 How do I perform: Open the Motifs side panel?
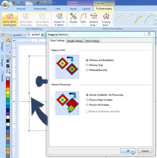coord(2,76)
